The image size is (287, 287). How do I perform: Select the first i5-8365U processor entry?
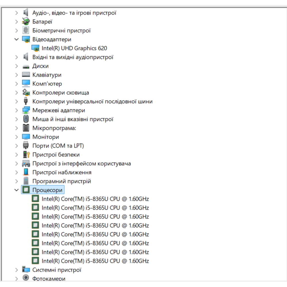point(95,199)
